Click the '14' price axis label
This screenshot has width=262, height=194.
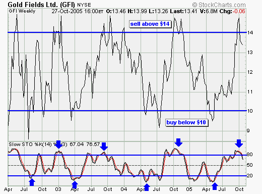pos(250,32)
